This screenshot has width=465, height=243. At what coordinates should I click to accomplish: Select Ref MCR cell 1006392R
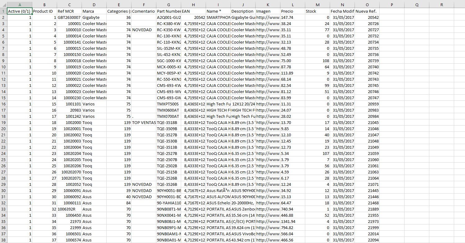[69, 209]
